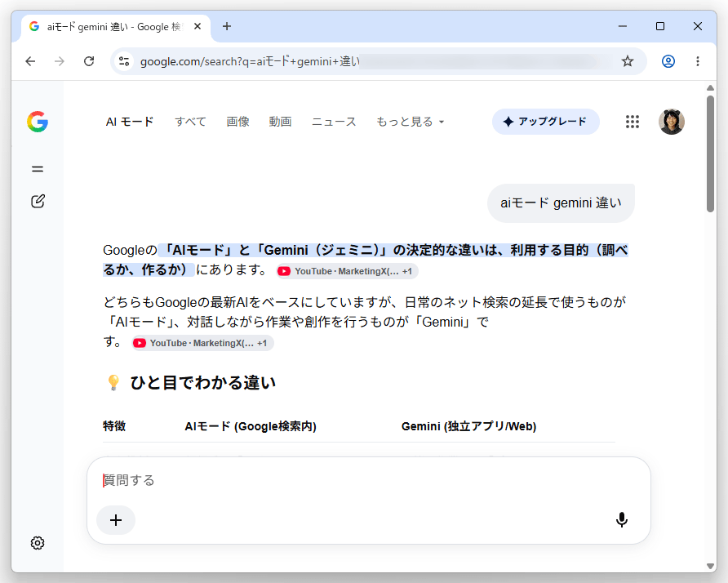Close the Google search tab
The width and height of the screenshot is (728, 583).
click(x=198, y=26)
